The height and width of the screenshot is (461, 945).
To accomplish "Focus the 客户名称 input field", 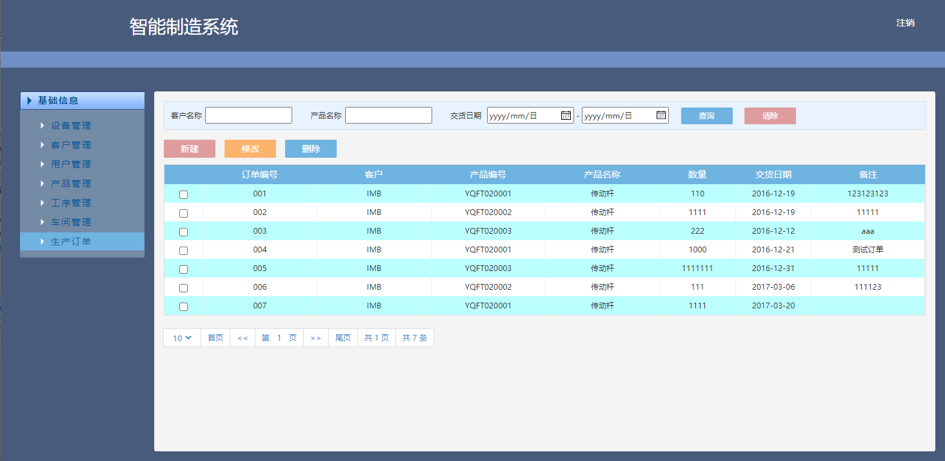I will coord(248,115).
